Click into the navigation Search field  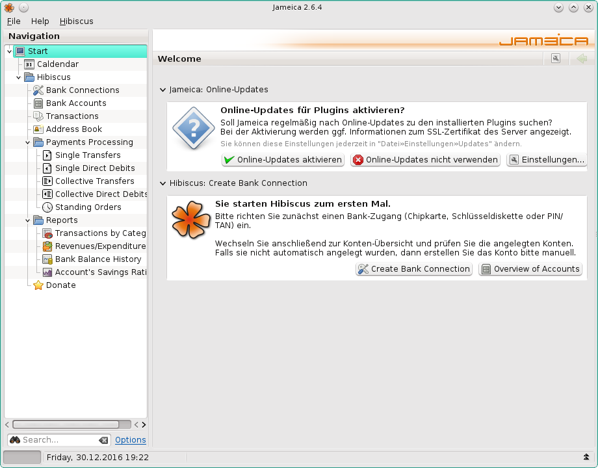[x=58, y=440]
